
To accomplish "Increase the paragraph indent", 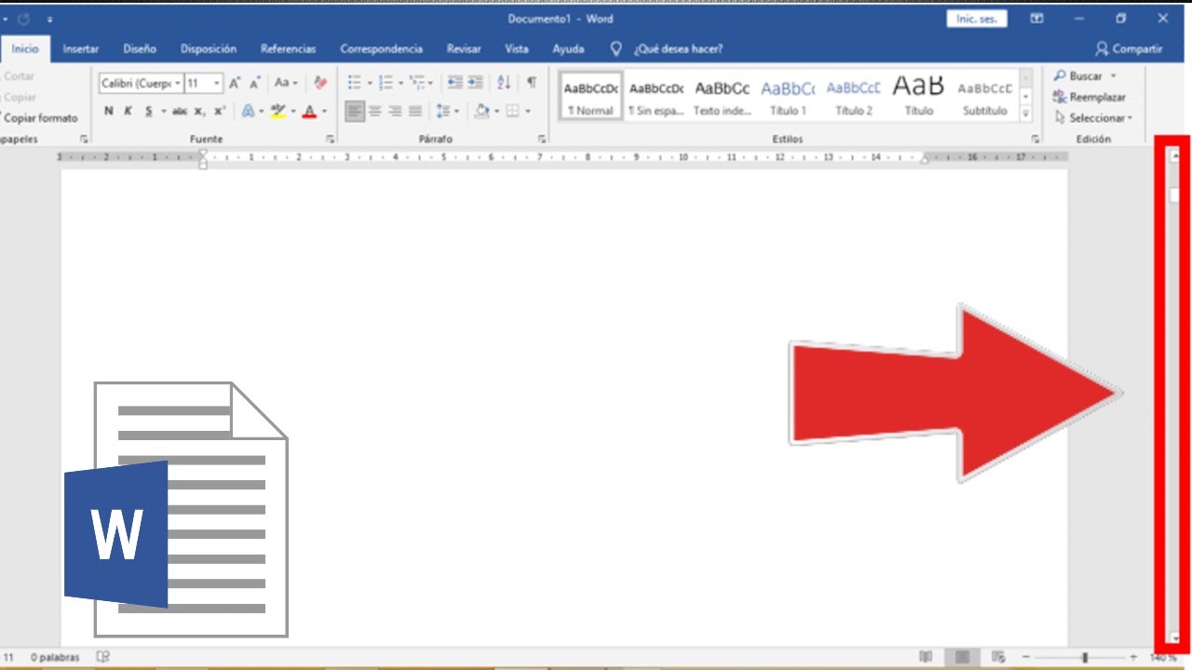I will coord(475,83).
